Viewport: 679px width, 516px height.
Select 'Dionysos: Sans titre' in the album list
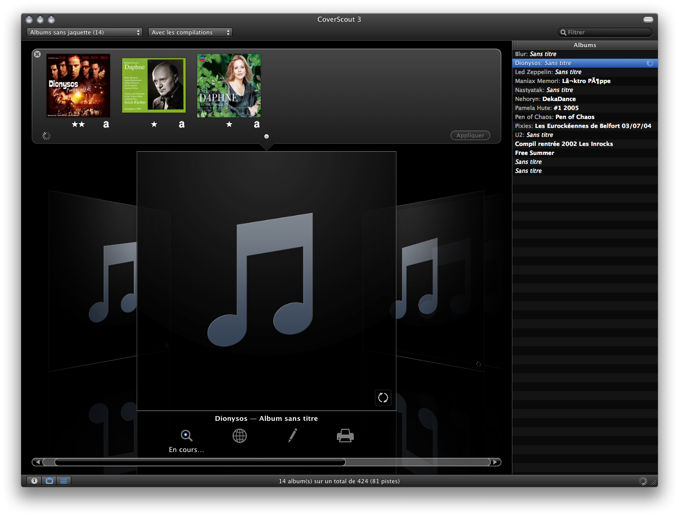585,63
